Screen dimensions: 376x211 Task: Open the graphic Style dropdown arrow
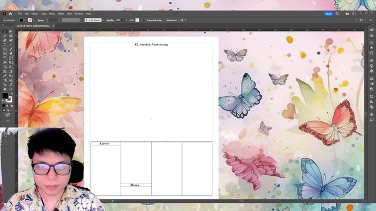[141, 21]
